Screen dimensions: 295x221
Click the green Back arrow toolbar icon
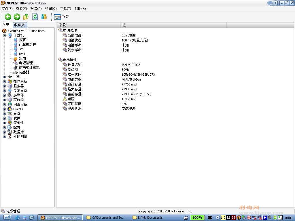point(8,17)
